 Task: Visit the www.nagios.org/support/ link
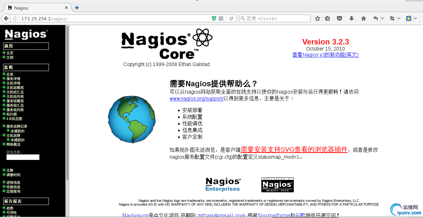[197, 98]
